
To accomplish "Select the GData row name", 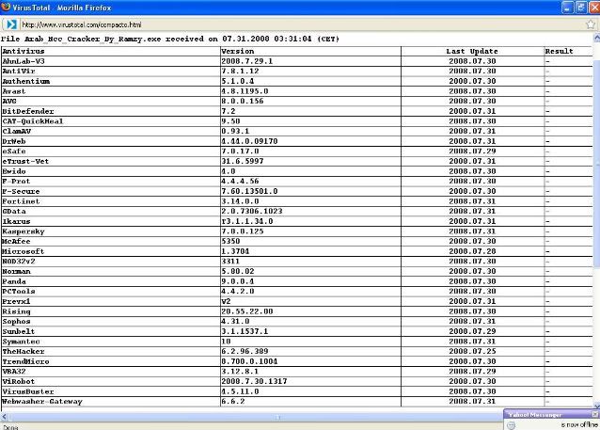I will click(x=14, y=212).
